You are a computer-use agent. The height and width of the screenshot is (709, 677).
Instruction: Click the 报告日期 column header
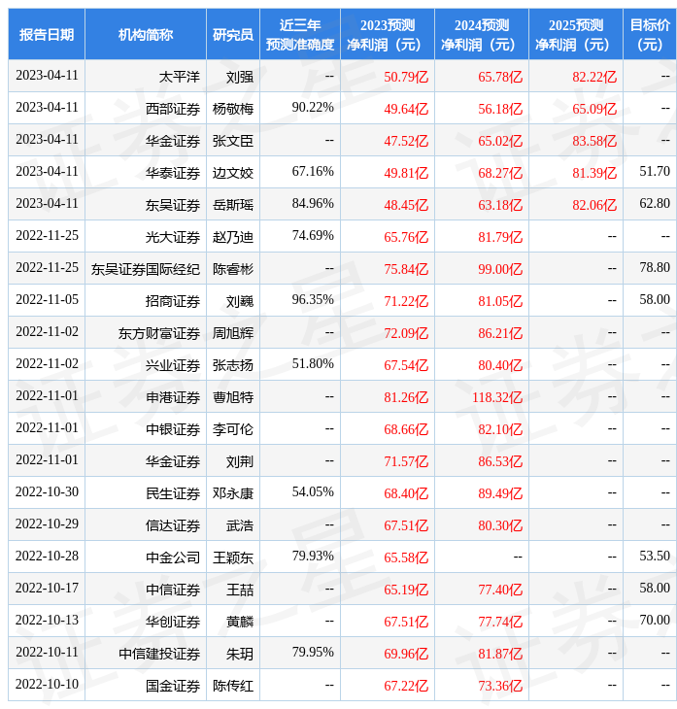click(x=47, y=34)
